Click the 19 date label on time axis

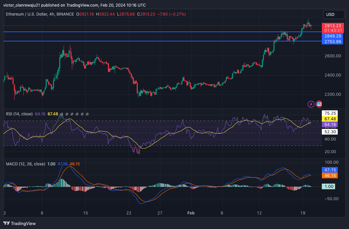pyautogui.click(x=303, y=213)
